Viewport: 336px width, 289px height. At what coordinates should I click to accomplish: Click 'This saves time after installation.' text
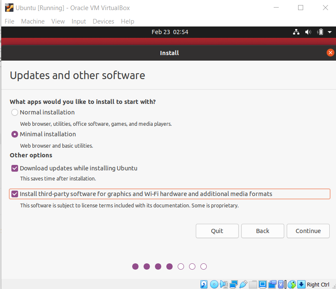[x=58, y=178]
